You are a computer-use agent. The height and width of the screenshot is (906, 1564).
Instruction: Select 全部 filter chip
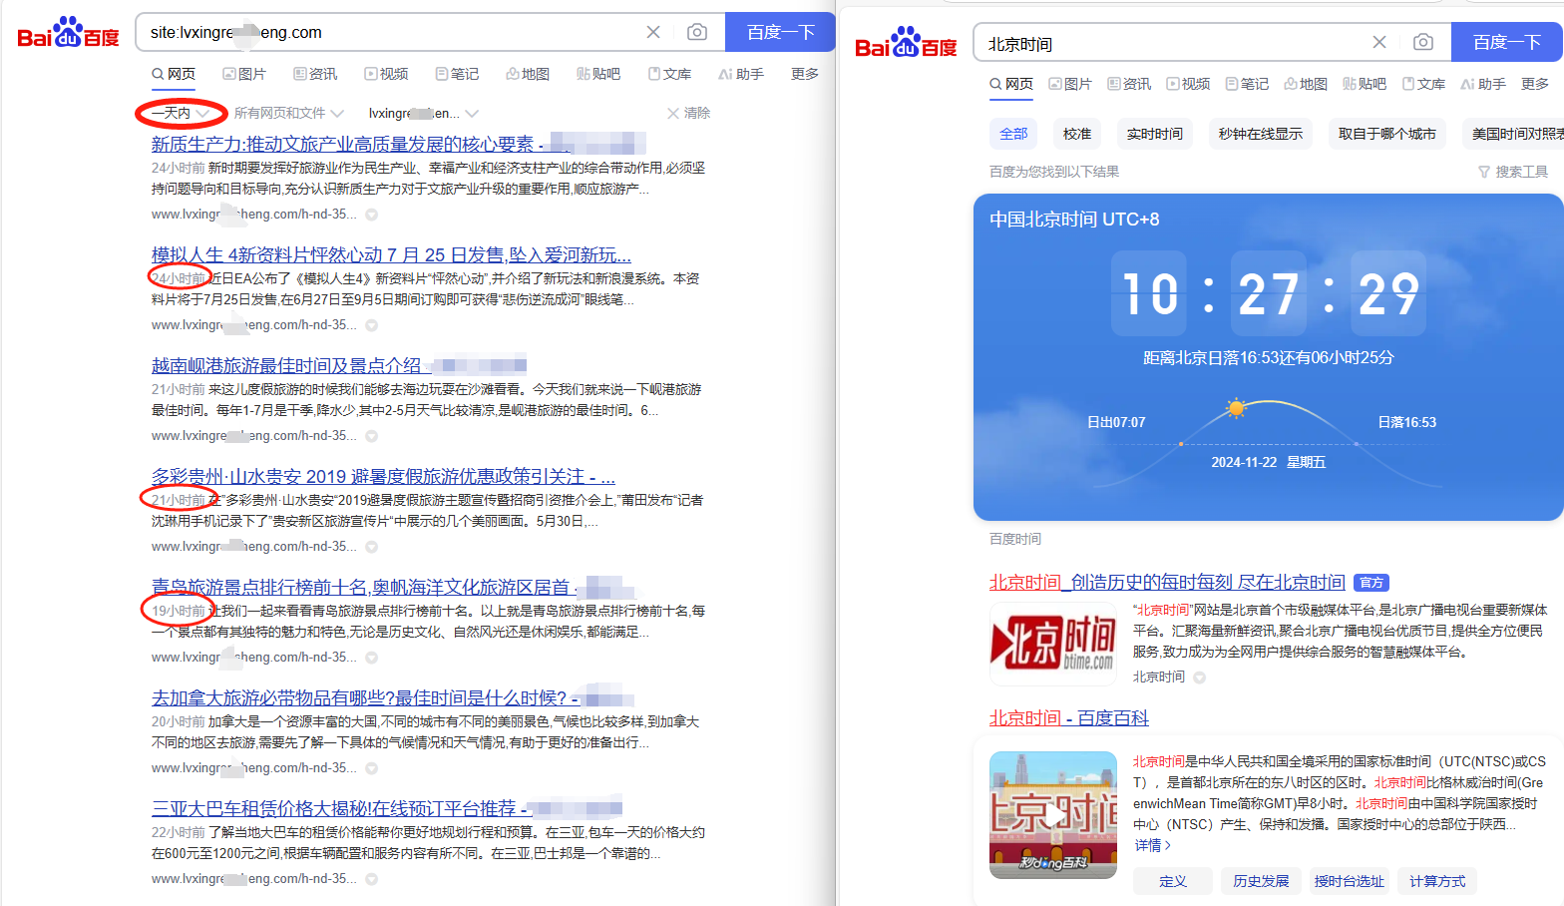pos(1013,134)
